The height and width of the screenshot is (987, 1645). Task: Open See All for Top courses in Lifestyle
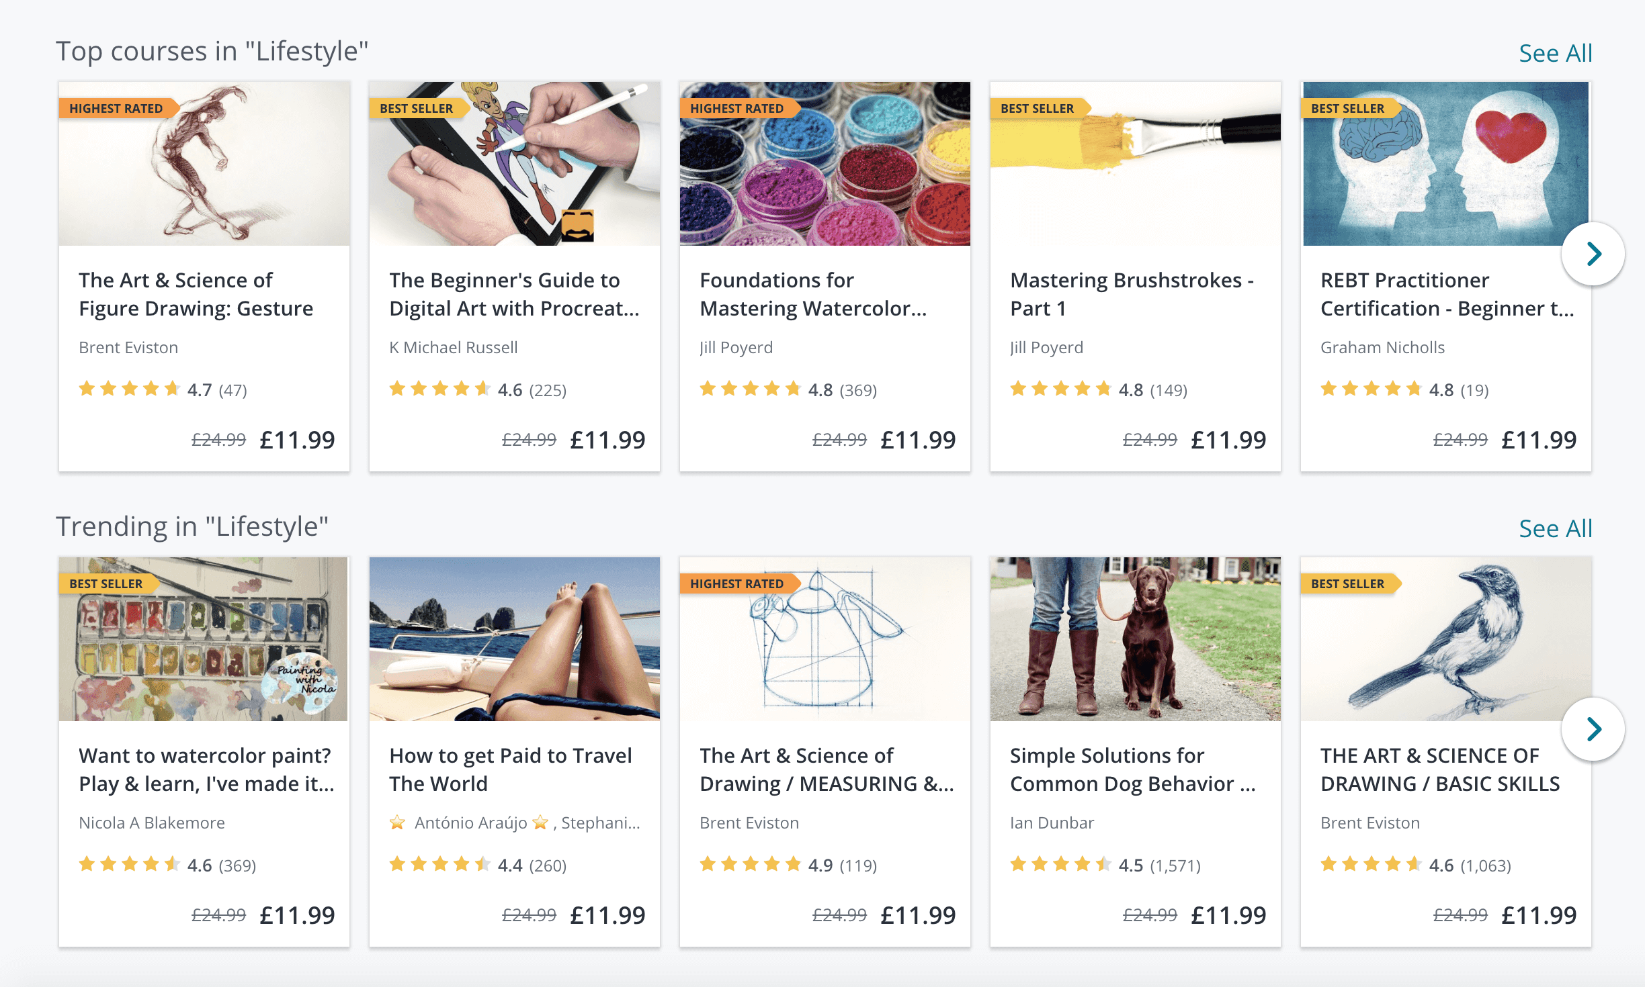point(1554,52)
